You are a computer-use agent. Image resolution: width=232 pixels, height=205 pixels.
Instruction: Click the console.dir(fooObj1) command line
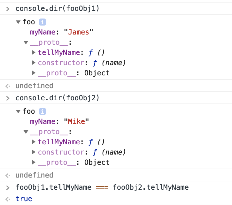(58, 9)
